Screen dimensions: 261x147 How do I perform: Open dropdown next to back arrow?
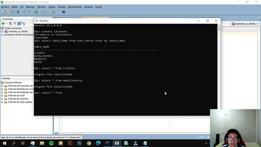click(40, 12)
